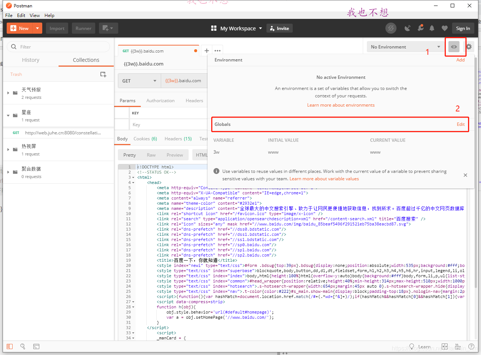481x355 pixels.
Task: Select the Preview response view
Action: pos(175,155)
